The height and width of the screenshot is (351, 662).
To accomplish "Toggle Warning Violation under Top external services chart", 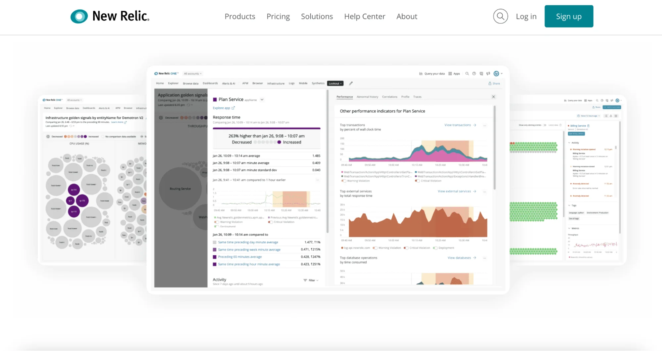I will pyautogui.click(x=375, y=248).
